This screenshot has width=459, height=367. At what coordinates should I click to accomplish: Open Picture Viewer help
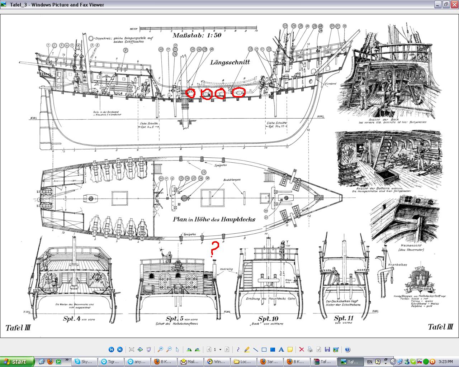tap(347, 349)
